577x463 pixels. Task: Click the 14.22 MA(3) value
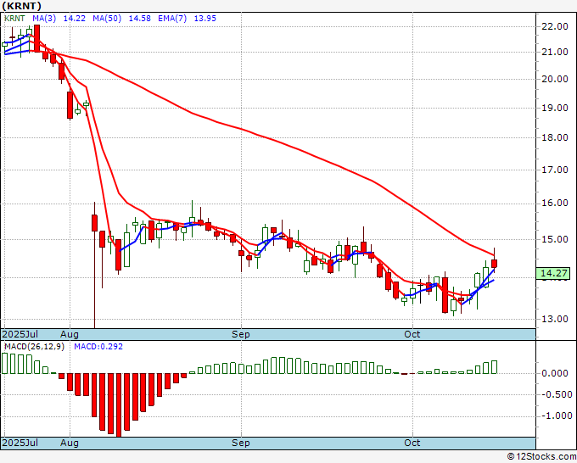pyautogui.click(x=75, y=19)
